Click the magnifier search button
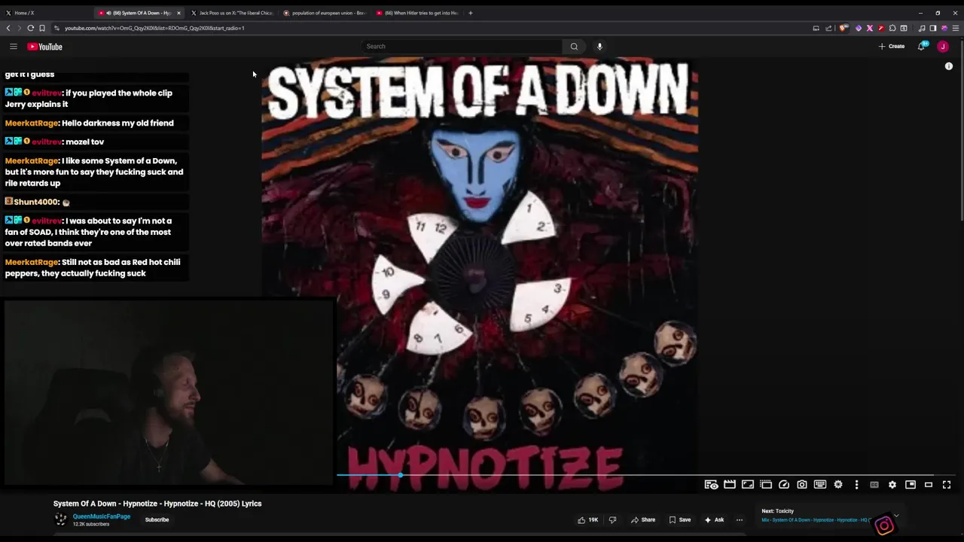The width and height of the screenshot is (964, 542). 574,47
